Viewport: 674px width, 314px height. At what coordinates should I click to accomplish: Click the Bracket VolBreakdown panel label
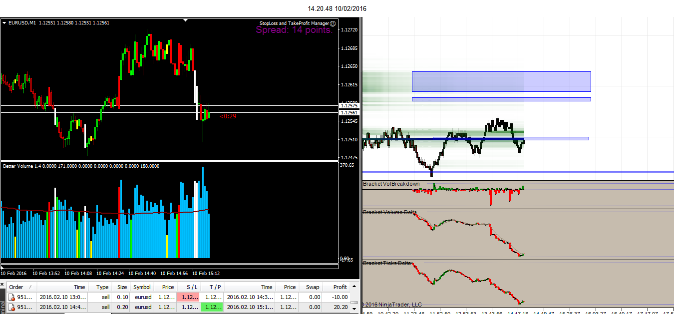(391, 184)
